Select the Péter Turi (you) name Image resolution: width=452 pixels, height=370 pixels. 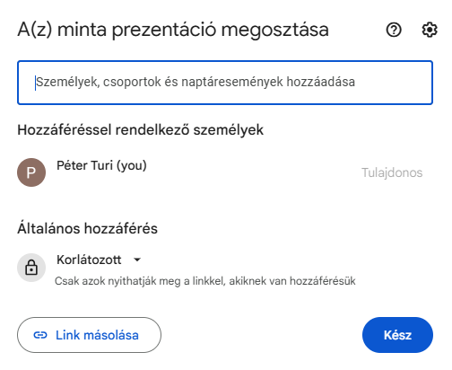click(x=101, y=165)
